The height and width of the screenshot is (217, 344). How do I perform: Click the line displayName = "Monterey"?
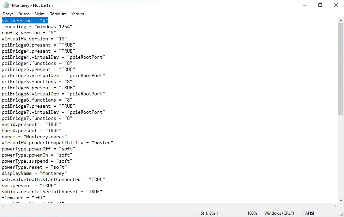[34, 174]
